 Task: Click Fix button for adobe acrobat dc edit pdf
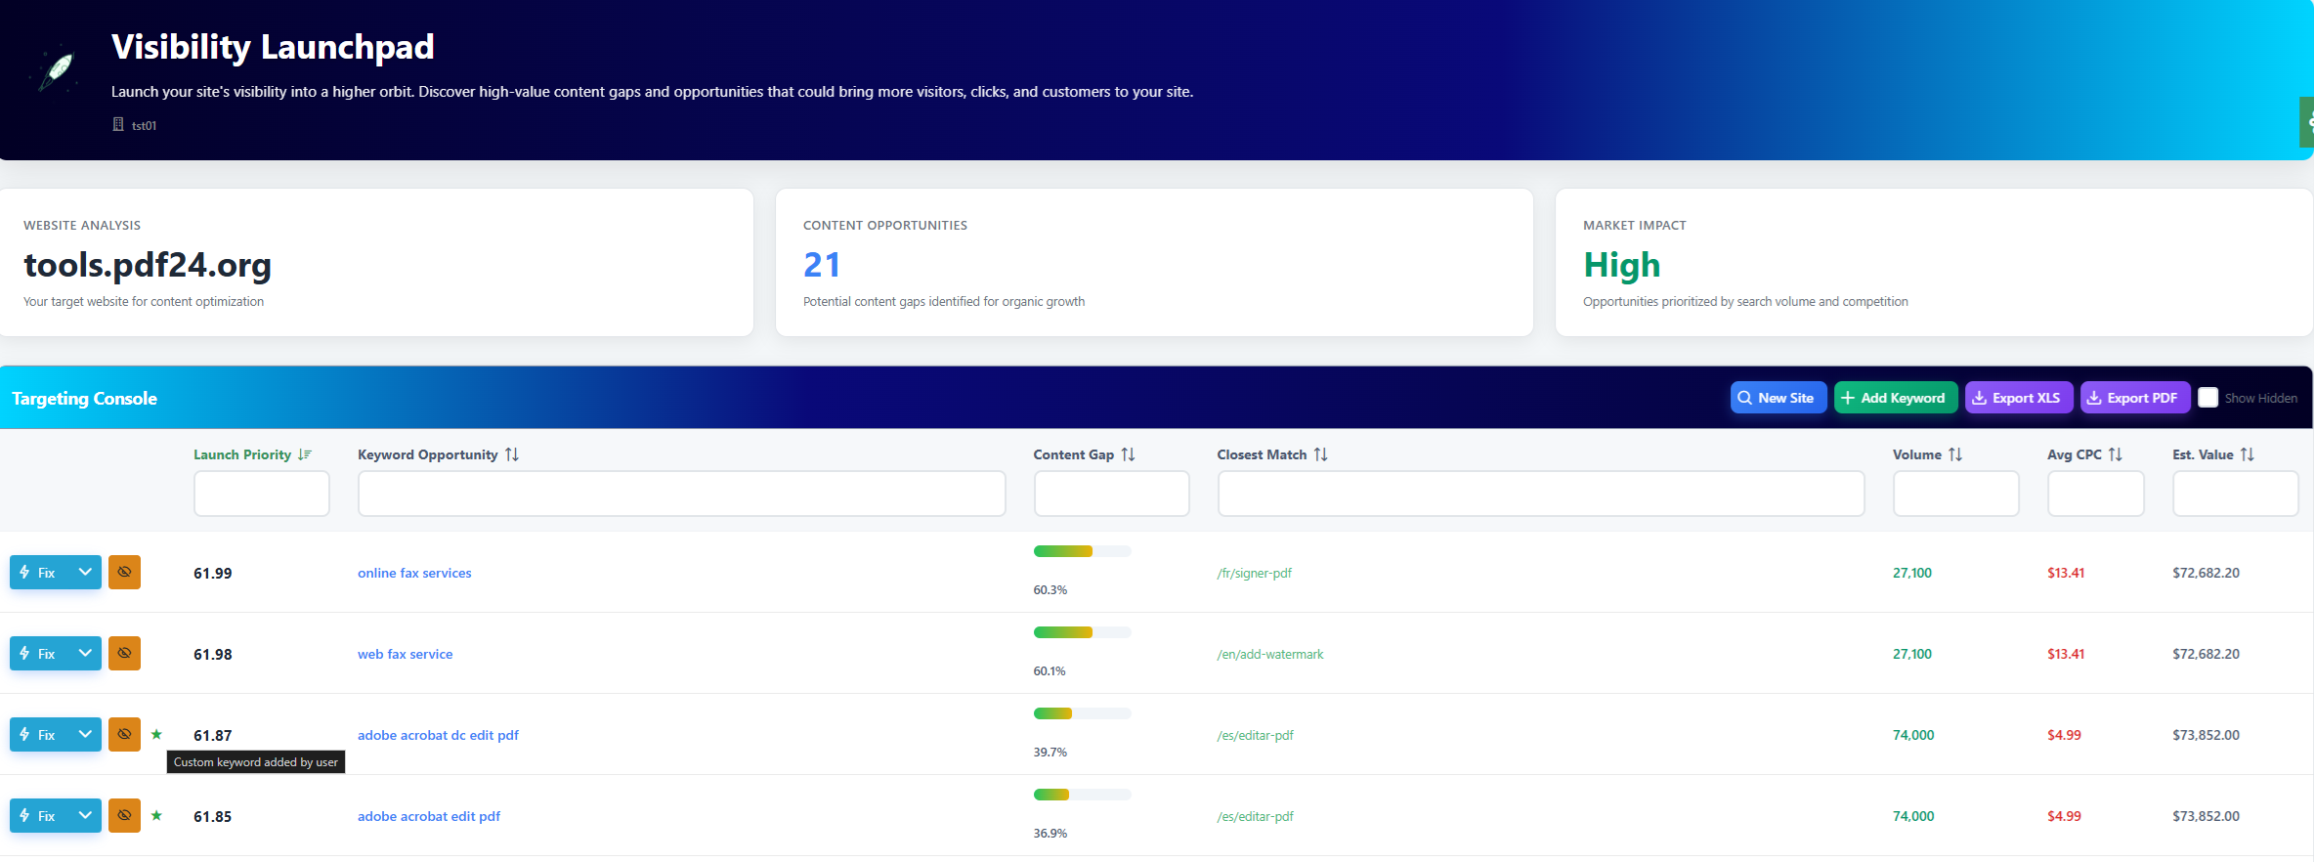click(x=39, y=734)
